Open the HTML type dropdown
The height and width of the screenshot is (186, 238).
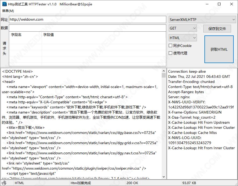(183, 38)
